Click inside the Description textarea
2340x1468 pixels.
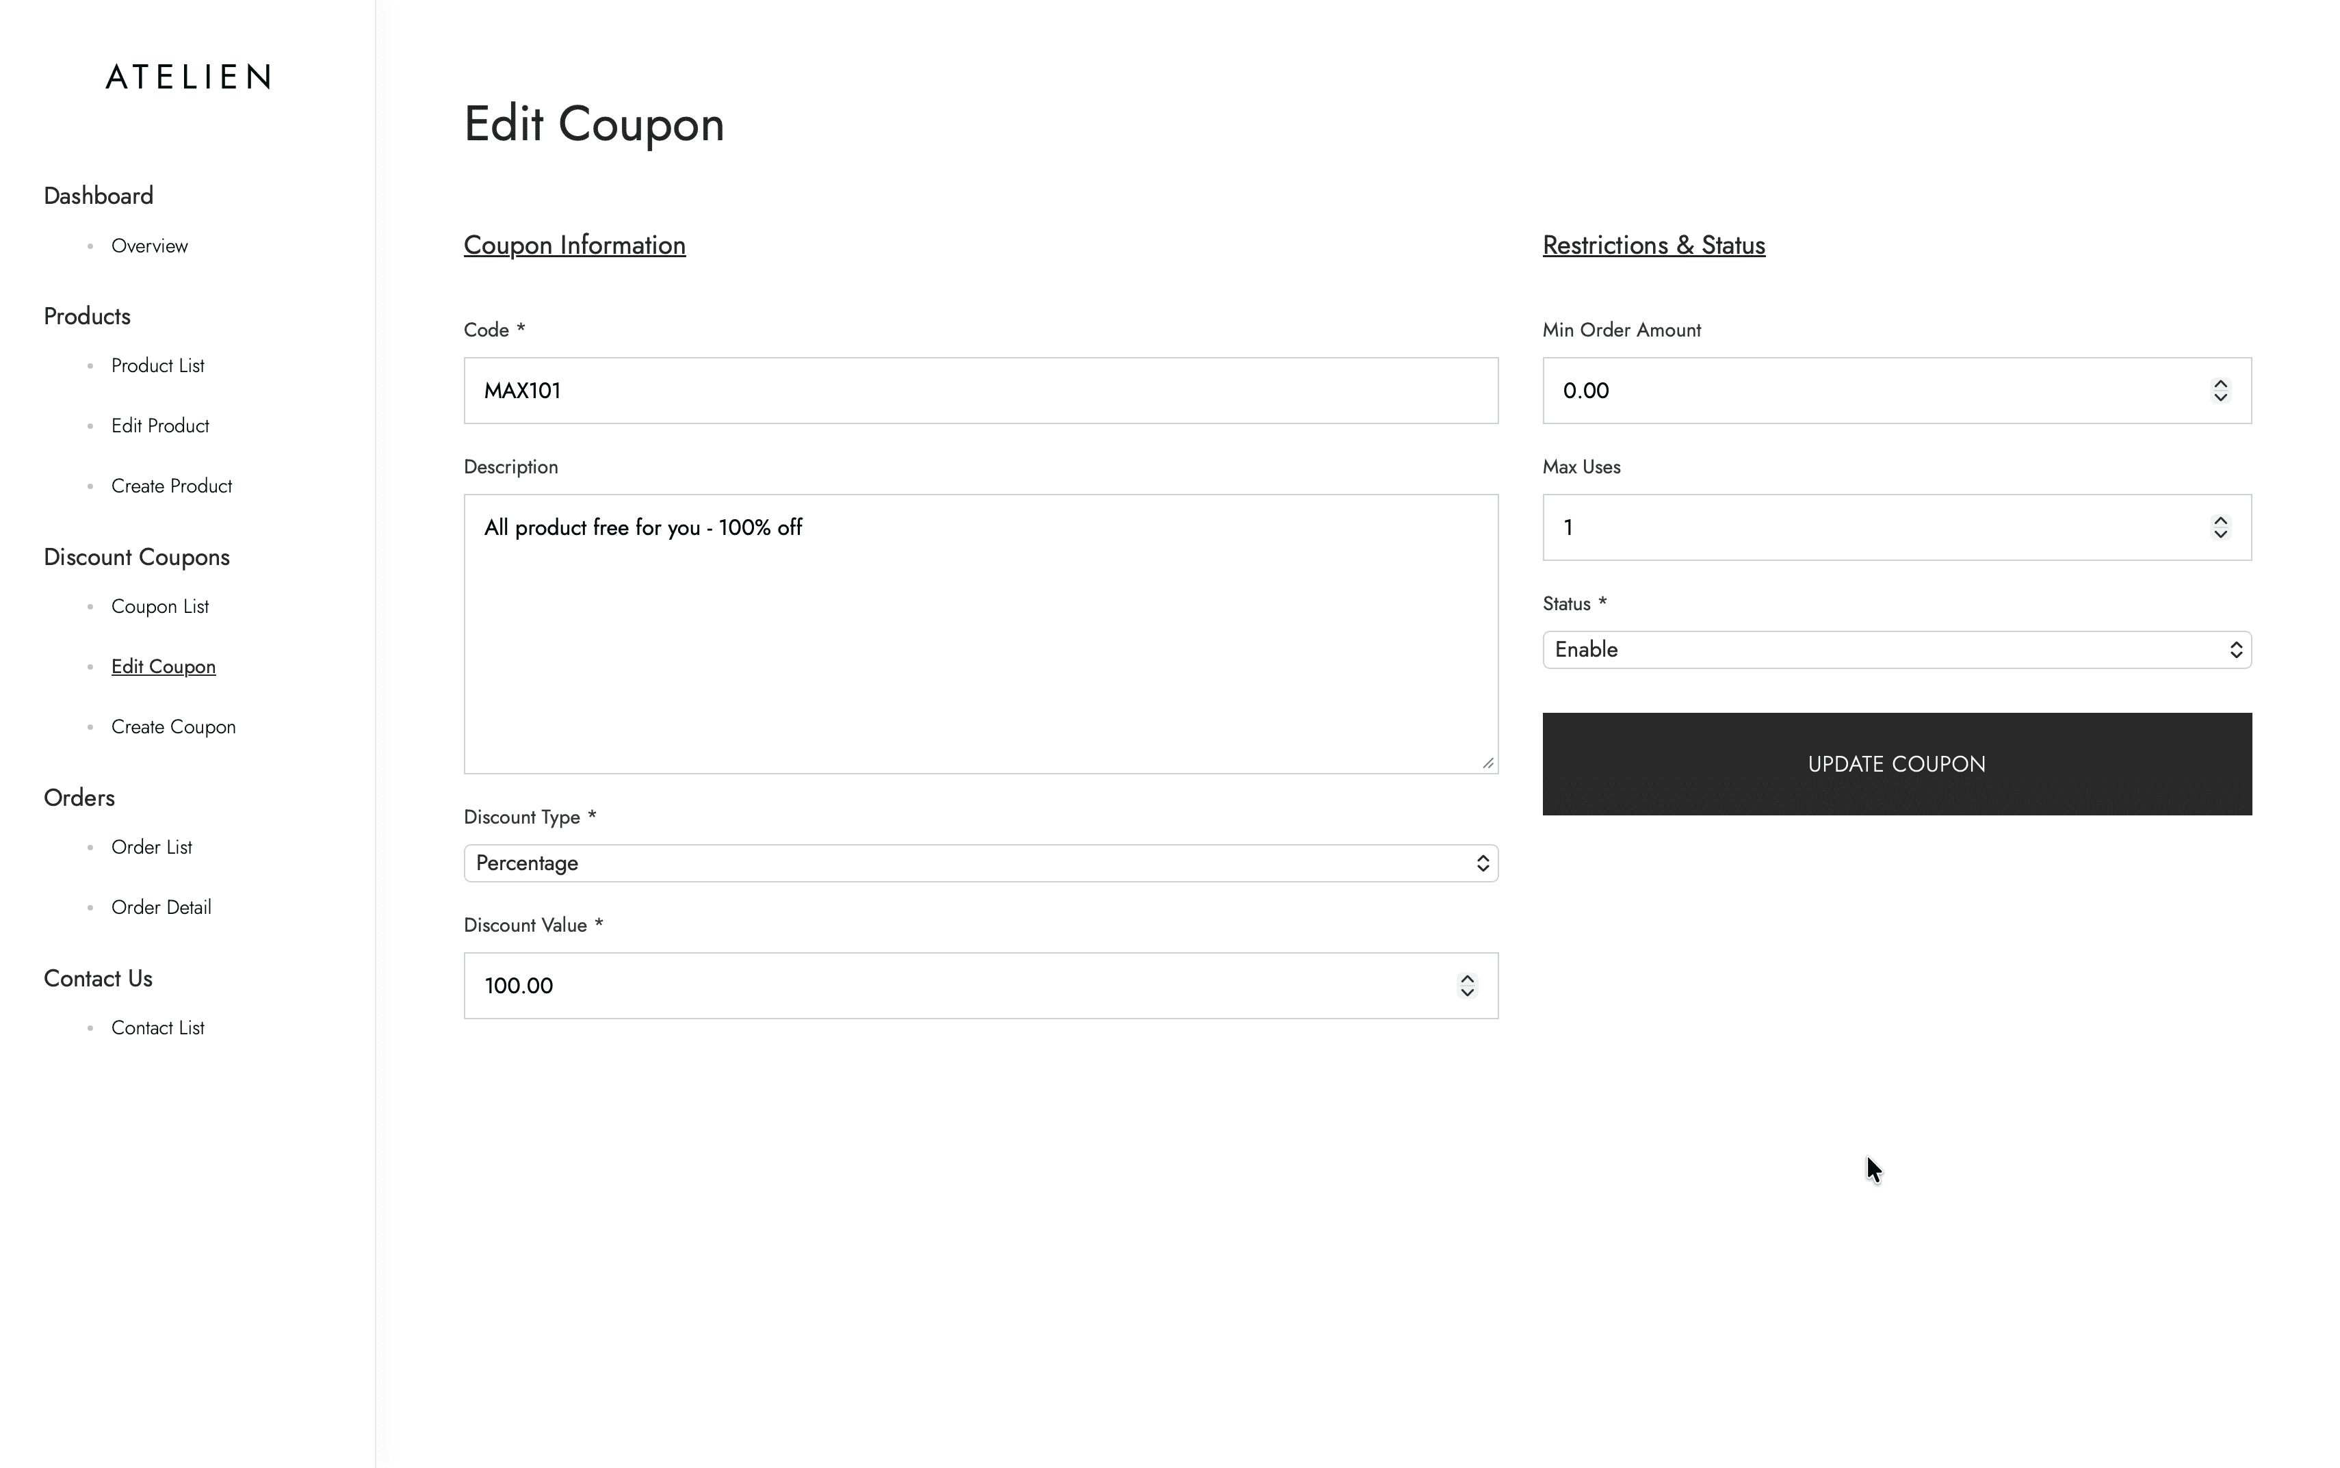(x=980, y=634)
